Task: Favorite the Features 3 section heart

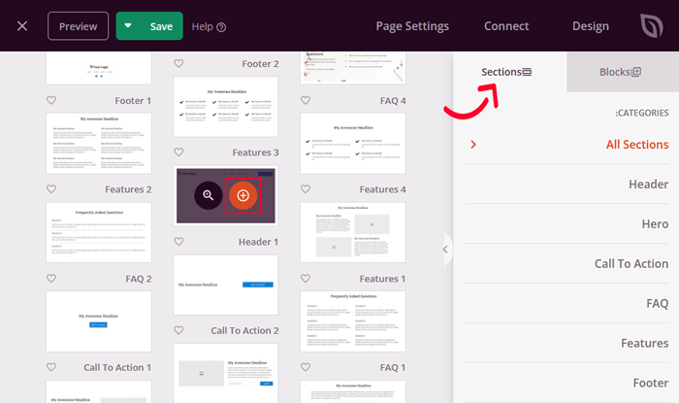Action: (178, 152)
